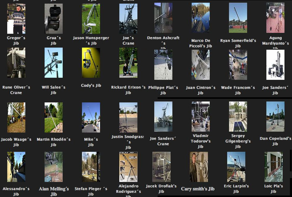
Task: Open Cody's Jib yellow-background thumbnail
Action: point(91,63)
